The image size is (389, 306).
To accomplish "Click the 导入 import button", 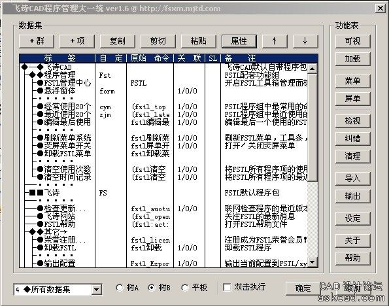I will 352,178.
